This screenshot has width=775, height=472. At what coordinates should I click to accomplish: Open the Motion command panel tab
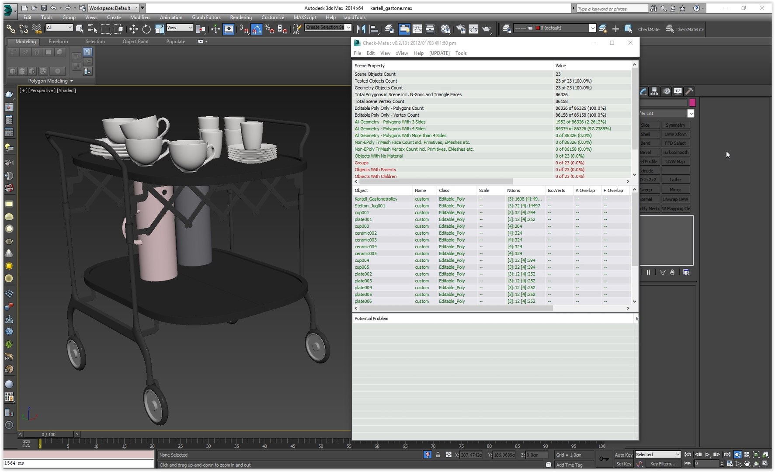[667, 91]
